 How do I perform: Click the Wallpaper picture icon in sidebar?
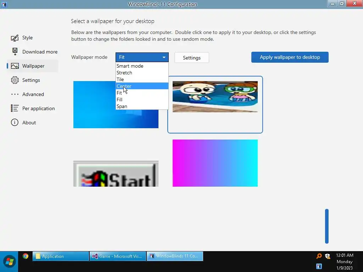coord(15,66)
